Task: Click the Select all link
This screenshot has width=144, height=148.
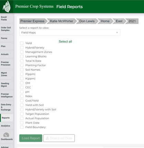Action: pyautogui.click(x=65, y=41)
